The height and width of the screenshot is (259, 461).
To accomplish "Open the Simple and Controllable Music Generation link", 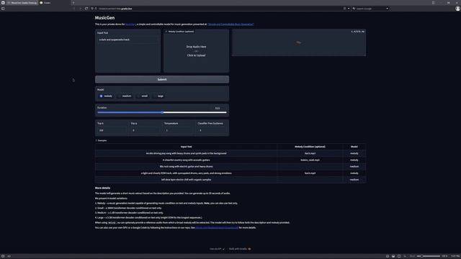I will 230,24.
